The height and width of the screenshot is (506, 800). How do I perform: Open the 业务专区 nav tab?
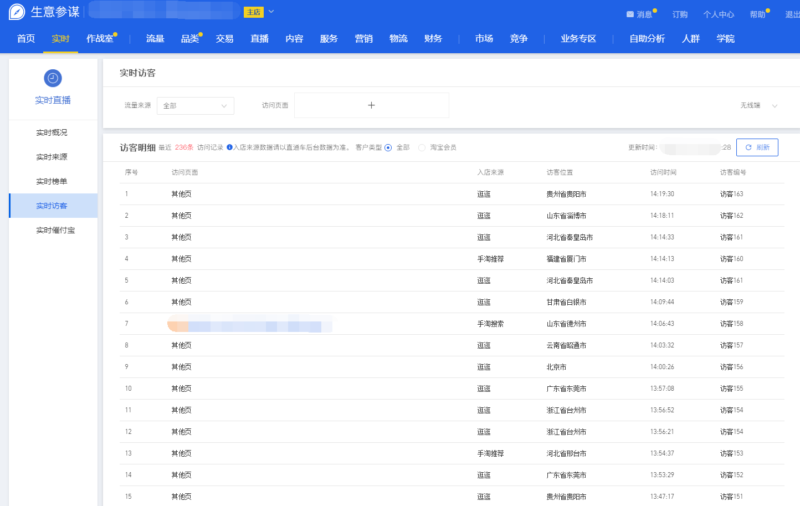(578, 39)
